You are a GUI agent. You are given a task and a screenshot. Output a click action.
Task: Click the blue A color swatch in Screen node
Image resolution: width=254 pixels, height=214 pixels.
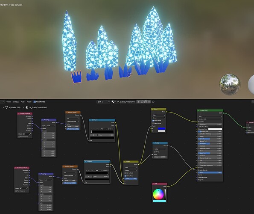tap(161, 128)
